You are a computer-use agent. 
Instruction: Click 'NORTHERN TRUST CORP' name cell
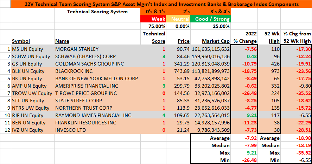click(97, 108)
